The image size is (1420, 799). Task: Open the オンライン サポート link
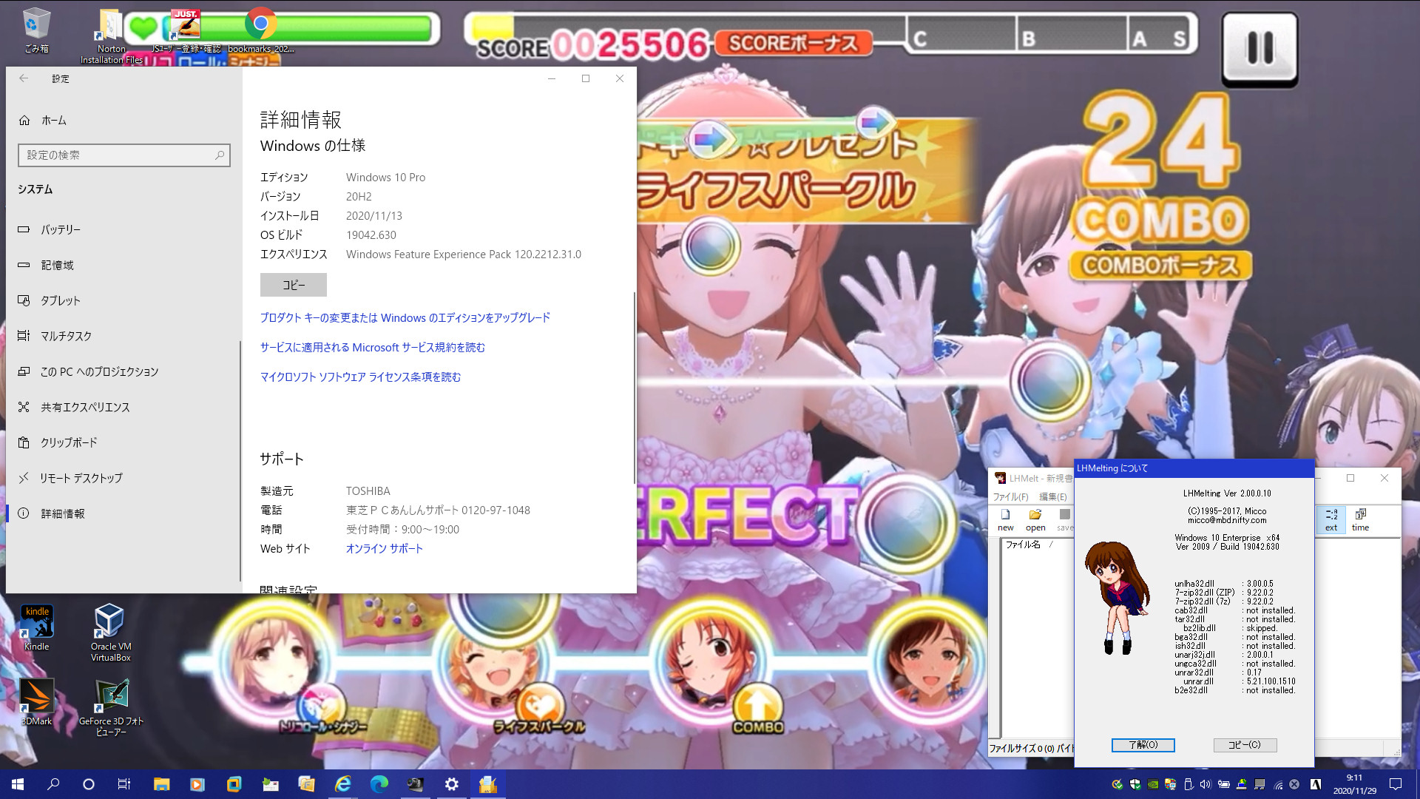click(x=385, y=548)
